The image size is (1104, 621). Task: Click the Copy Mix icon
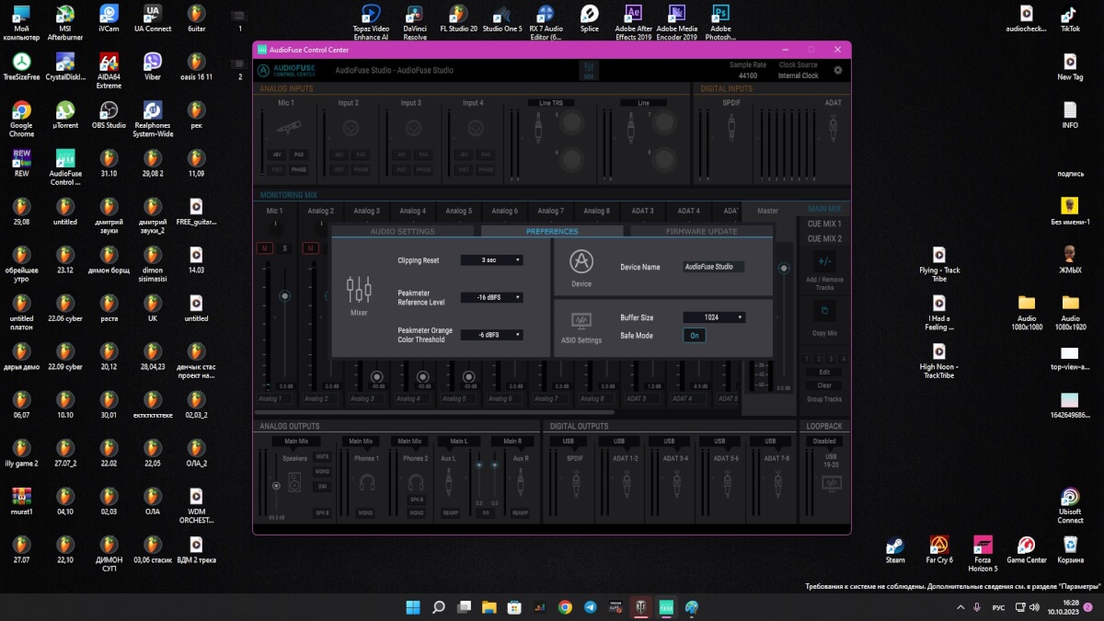[x=824, y=312]
